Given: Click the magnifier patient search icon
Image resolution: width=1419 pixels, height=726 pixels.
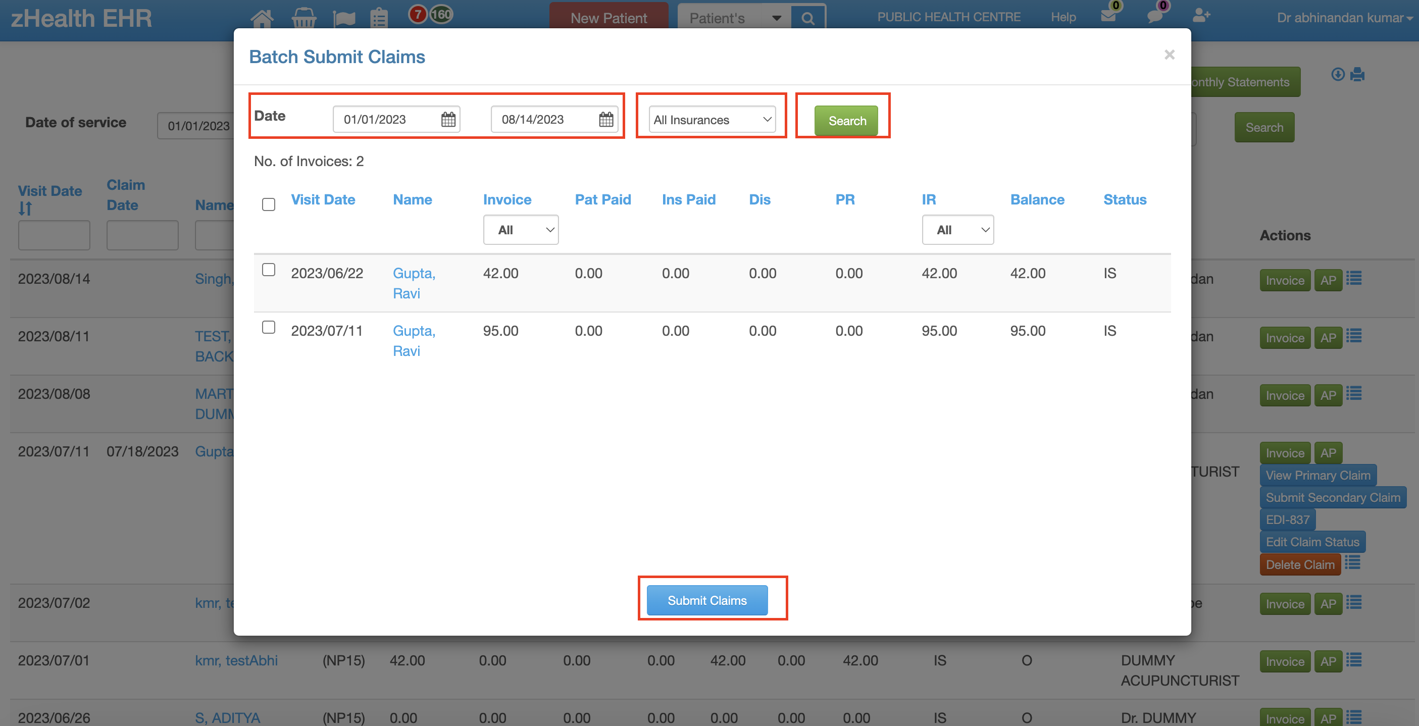Looking at the screenshot, I should coord(807,18).
